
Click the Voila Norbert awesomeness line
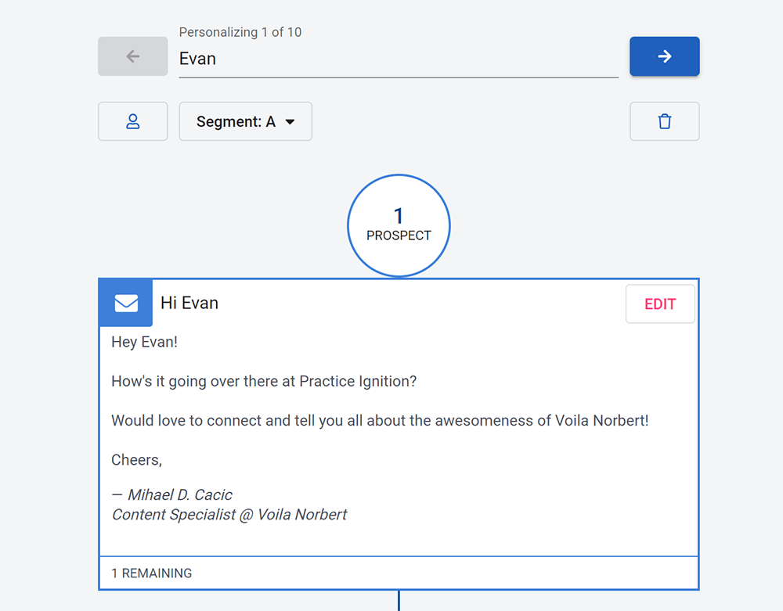pos(380,420)
